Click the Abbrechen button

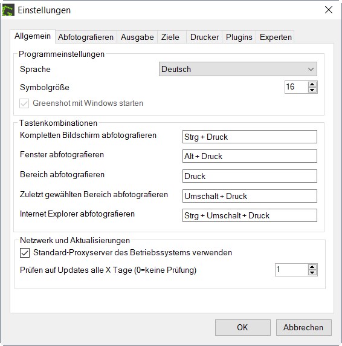click(x=303, y=327)
